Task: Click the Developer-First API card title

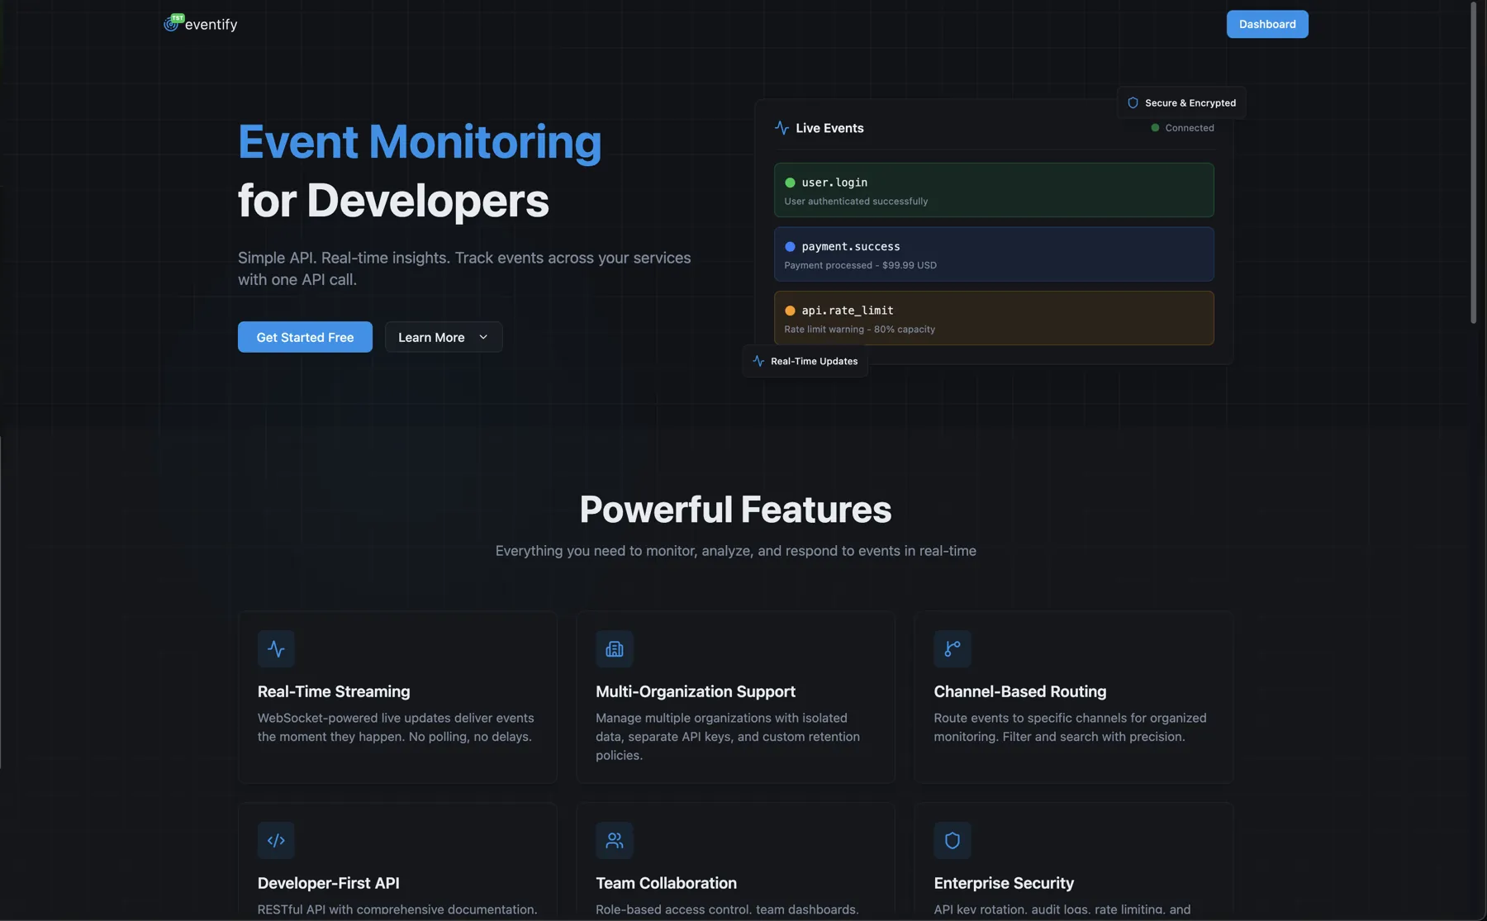Action: [x=329, y=883]
